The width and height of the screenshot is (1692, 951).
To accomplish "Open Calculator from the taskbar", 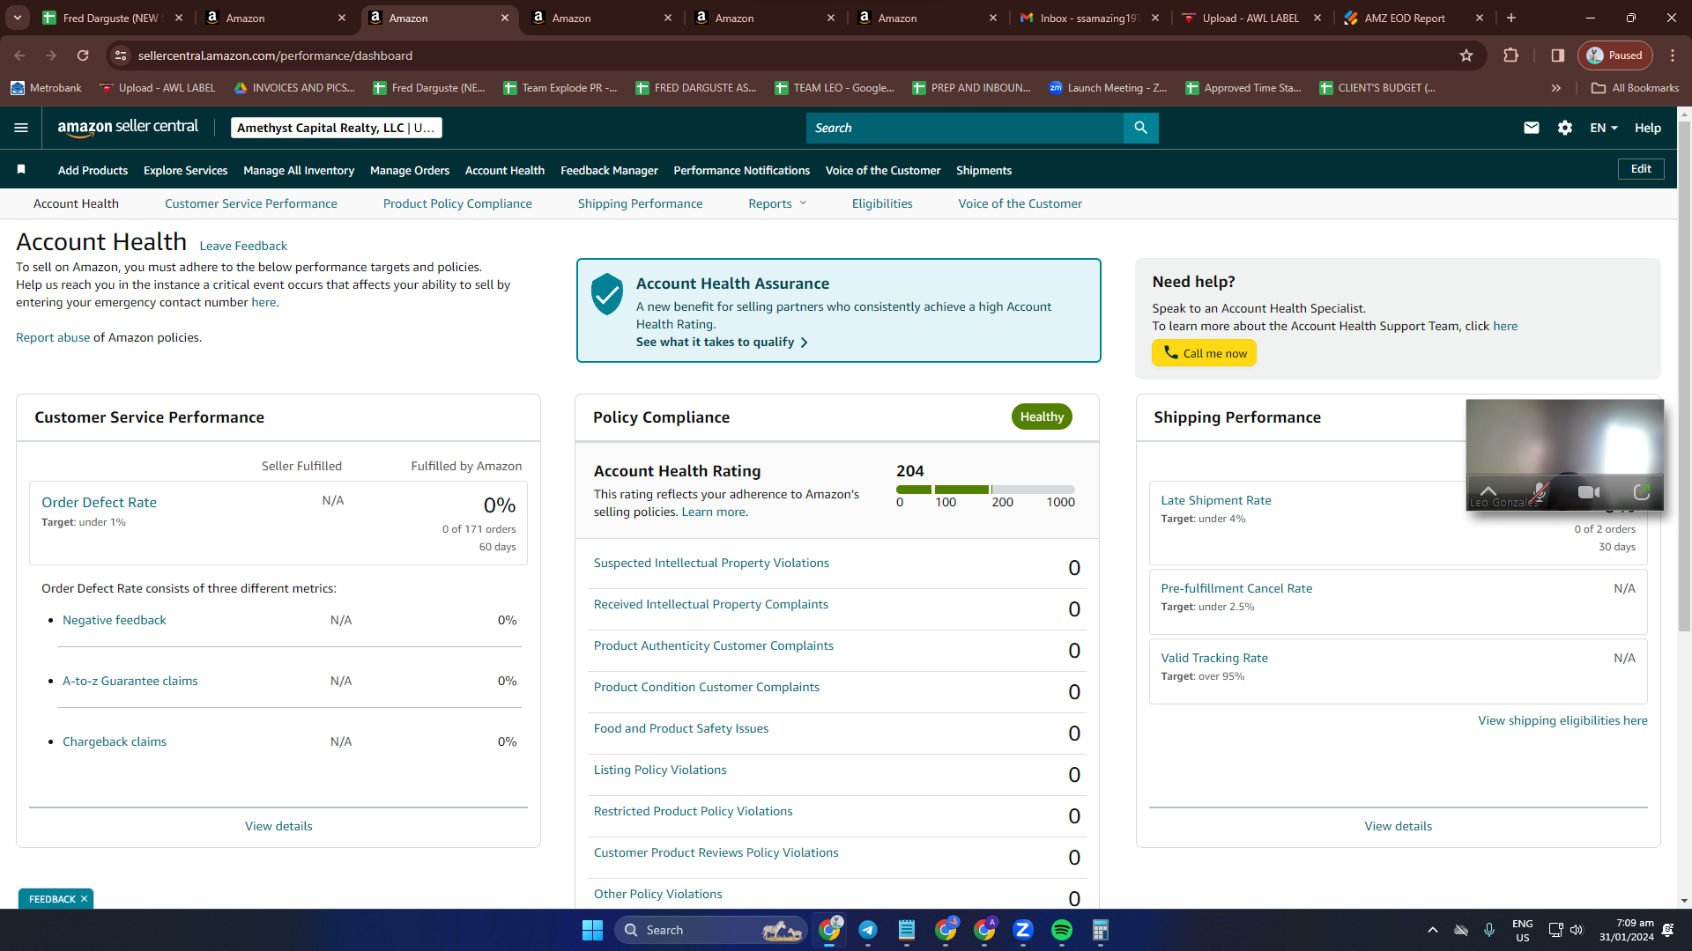I will tap(1101, 930).
